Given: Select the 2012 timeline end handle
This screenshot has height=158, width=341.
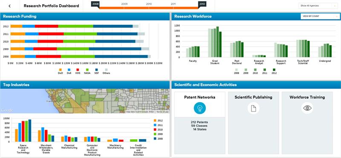Looking at the screenshot, I should pos(202,4).
